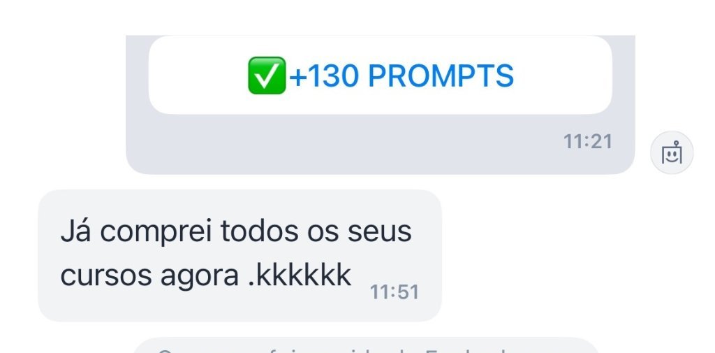This screenshot has width=715, height=353.
Task: Click empty chat area left of the outgoing bubble
Action: pyautogui.click(x=63, y=105)
